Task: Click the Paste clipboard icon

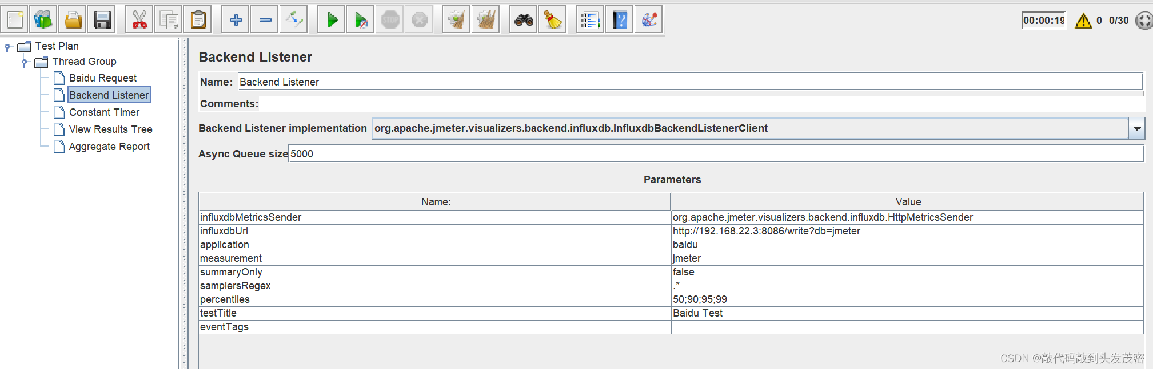Action: click(198, 20)
